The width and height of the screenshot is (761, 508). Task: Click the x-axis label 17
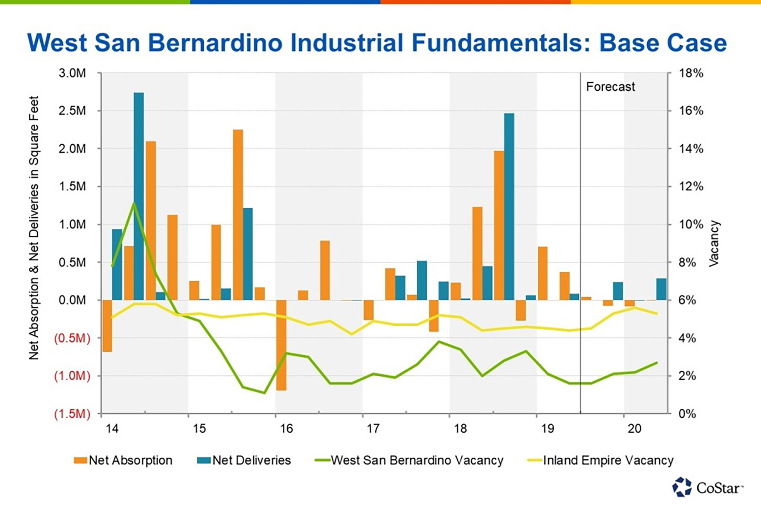(x=373, y=429)
